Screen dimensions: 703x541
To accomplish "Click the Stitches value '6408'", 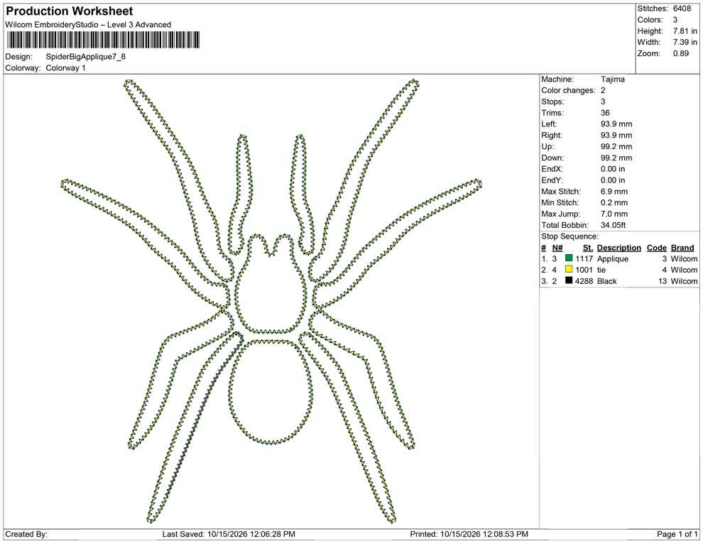I will (x=682, y=9).
